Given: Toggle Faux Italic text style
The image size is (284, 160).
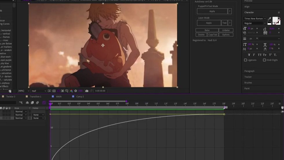Looking at the screenshot, I should click(x=254, y=55).
